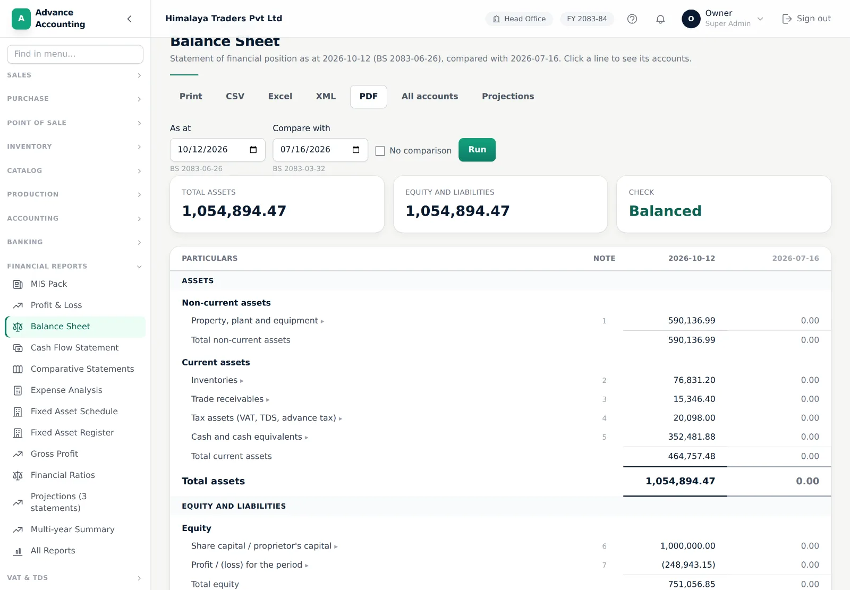The height and width of the screenshot is (590, 850).
Task: Click the Comparative Statements columns icon
Action: click(18, 369)
